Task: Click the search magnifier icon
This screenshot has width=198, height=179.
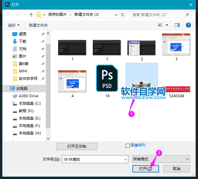Action: tap(187, 15)
